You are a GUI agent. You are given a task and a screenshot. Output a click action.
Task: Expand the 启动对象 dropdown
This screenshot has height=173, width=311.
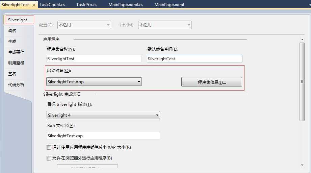[x=94, y=82]
